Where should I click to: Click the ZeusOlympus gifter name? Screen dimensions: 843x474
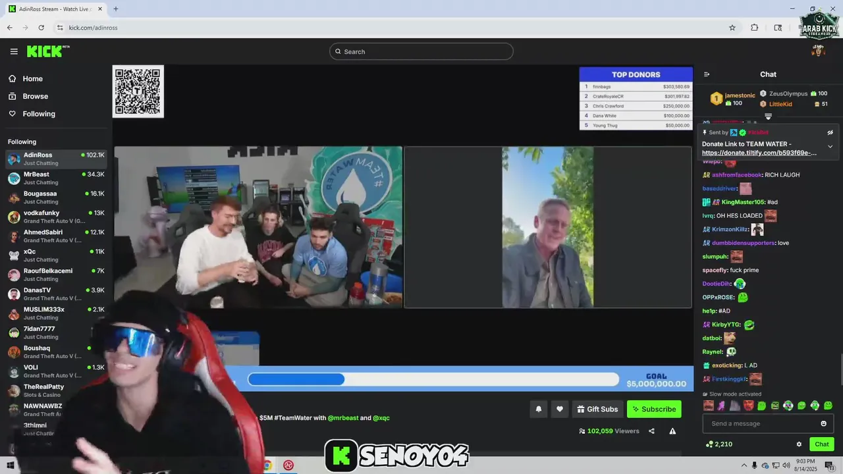coord(788,93)
